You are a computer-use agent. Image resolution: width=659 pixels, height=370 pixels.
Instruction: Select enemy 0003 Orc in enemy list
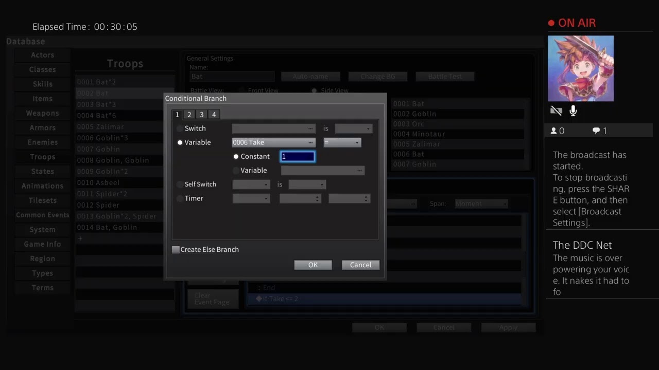(x=458, y=124)
